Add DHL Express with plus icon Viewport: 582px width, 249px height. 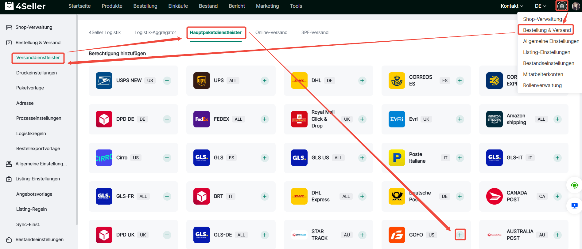(x=362, y=196)
